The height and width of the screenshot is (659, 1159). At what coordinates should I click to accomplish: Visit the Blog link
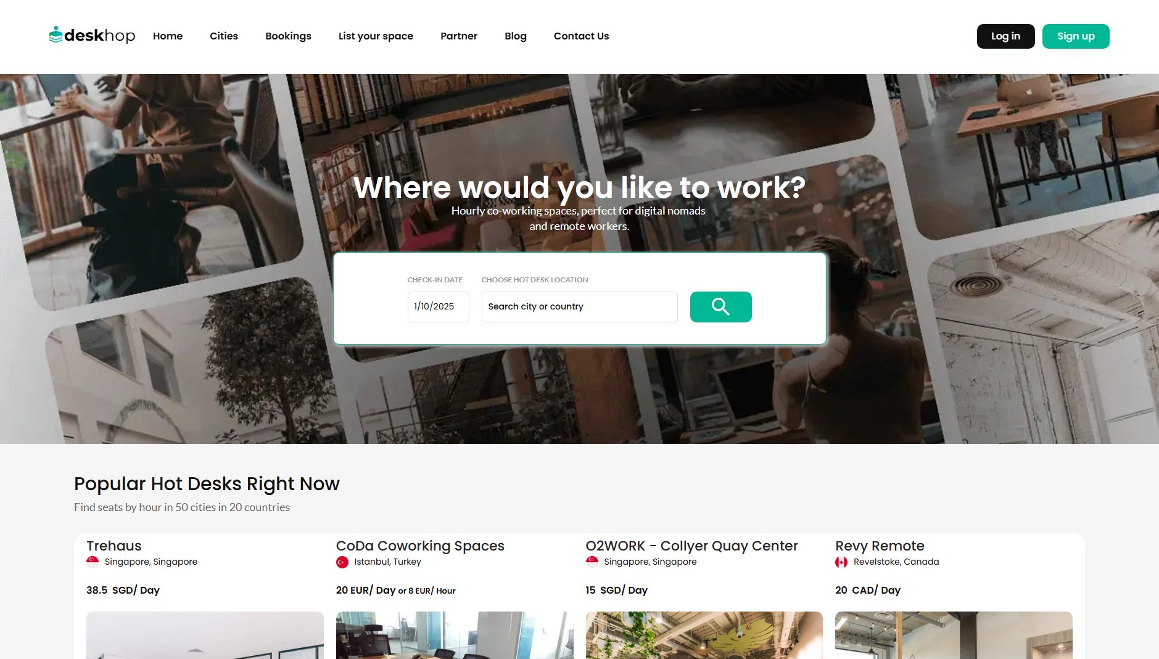pos(516,36)
